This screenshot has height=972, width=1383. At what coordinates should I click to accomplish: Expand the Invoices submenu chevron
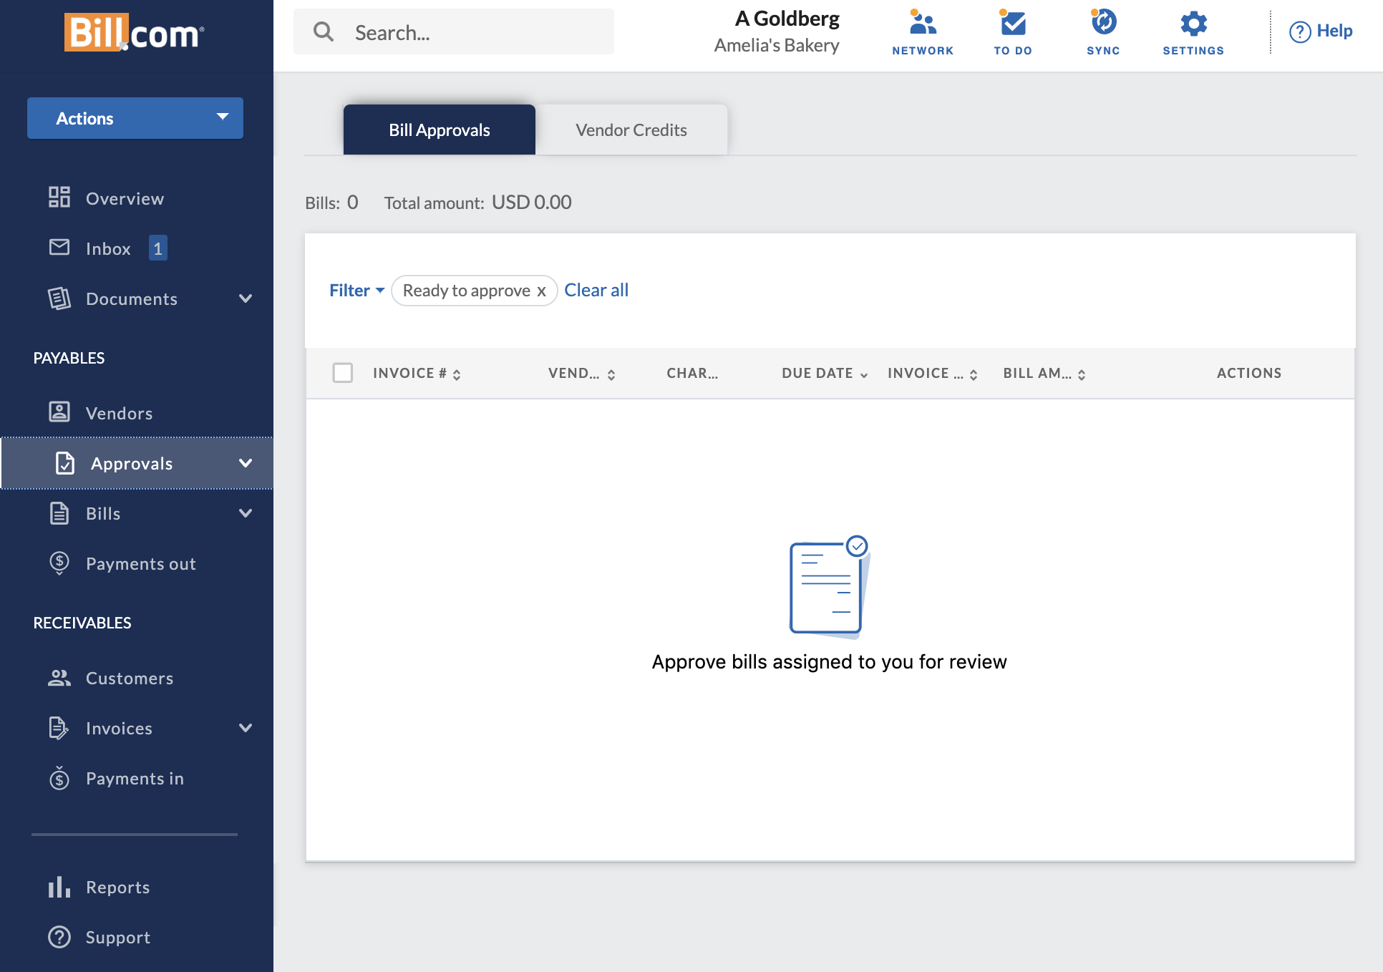246,728
